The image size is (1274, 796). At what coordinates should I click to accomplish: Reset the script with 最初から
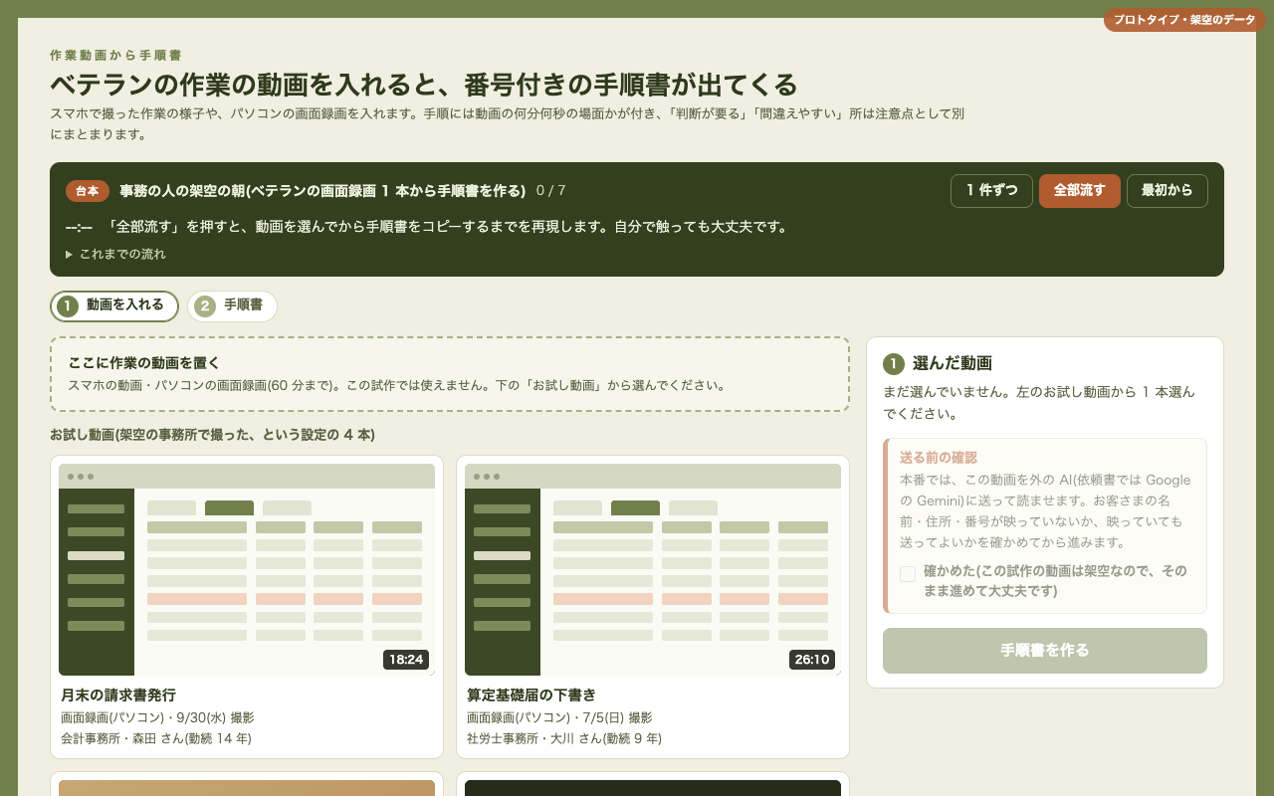coord(1167,191)
